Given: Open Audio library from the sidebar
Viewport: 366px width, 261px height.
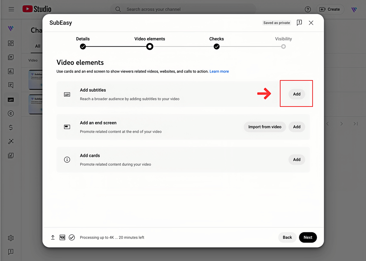Looking at the screenshot, I should tap(11, 156).
